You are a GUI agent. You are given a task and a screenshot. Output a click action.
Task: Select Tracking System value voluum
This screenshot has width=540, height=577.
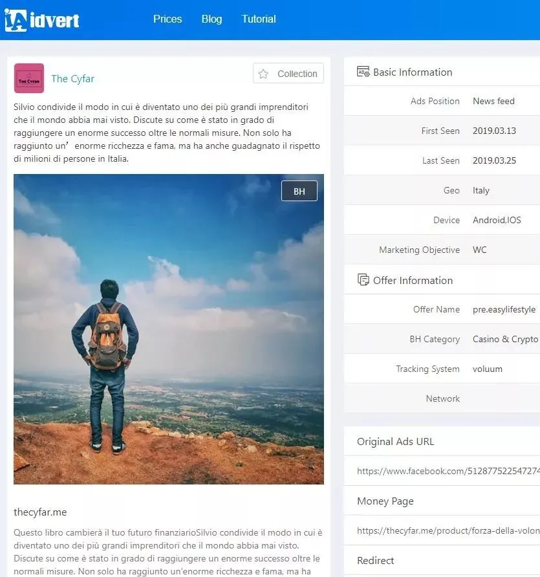pyautogui.click(x=488, y=369)
